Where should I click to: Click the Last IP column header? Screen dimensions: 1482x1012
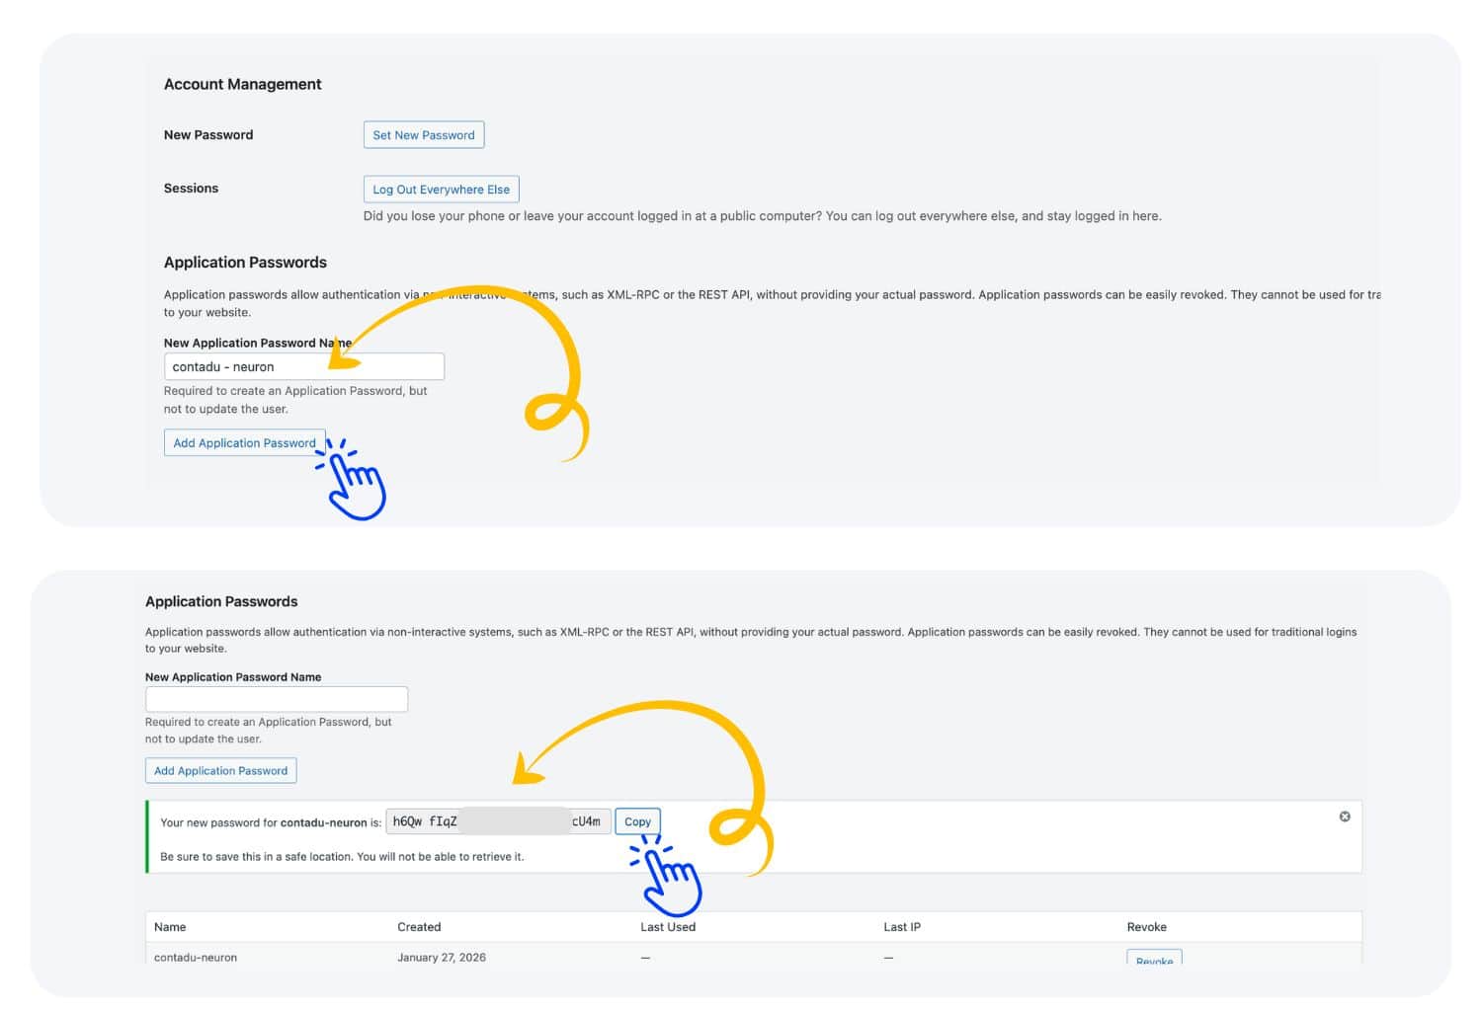pyautogui.click(x=901, y=927)
